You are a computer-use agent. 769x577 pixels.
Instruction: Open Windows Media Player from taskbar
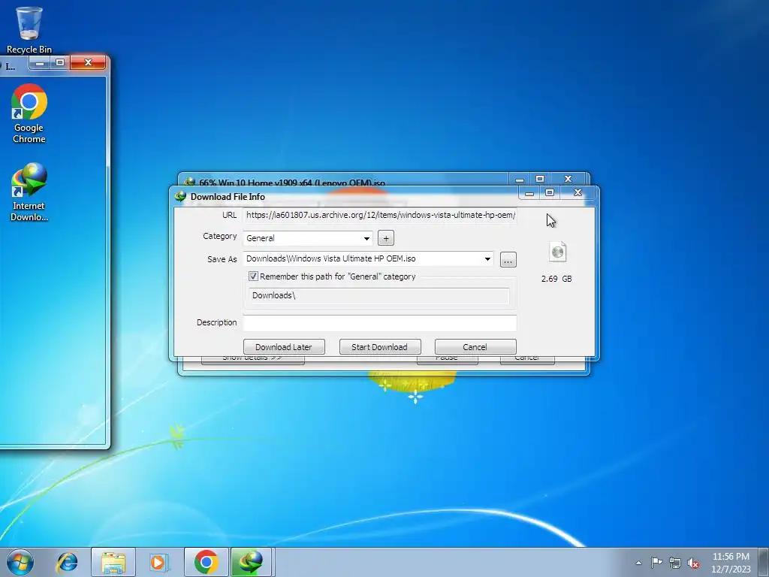[158, 562]
